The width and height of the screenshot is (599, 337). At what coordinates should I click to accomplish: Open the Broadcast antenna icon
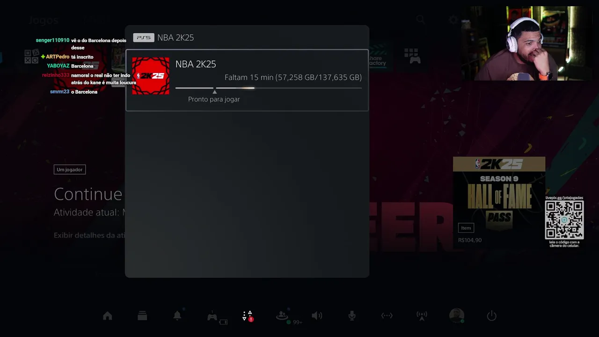tap(422, 316)
